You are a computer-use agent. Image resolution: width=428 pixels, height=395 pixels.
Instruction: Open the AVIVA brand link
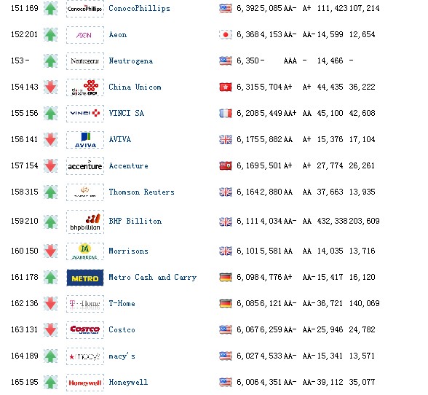120,139
